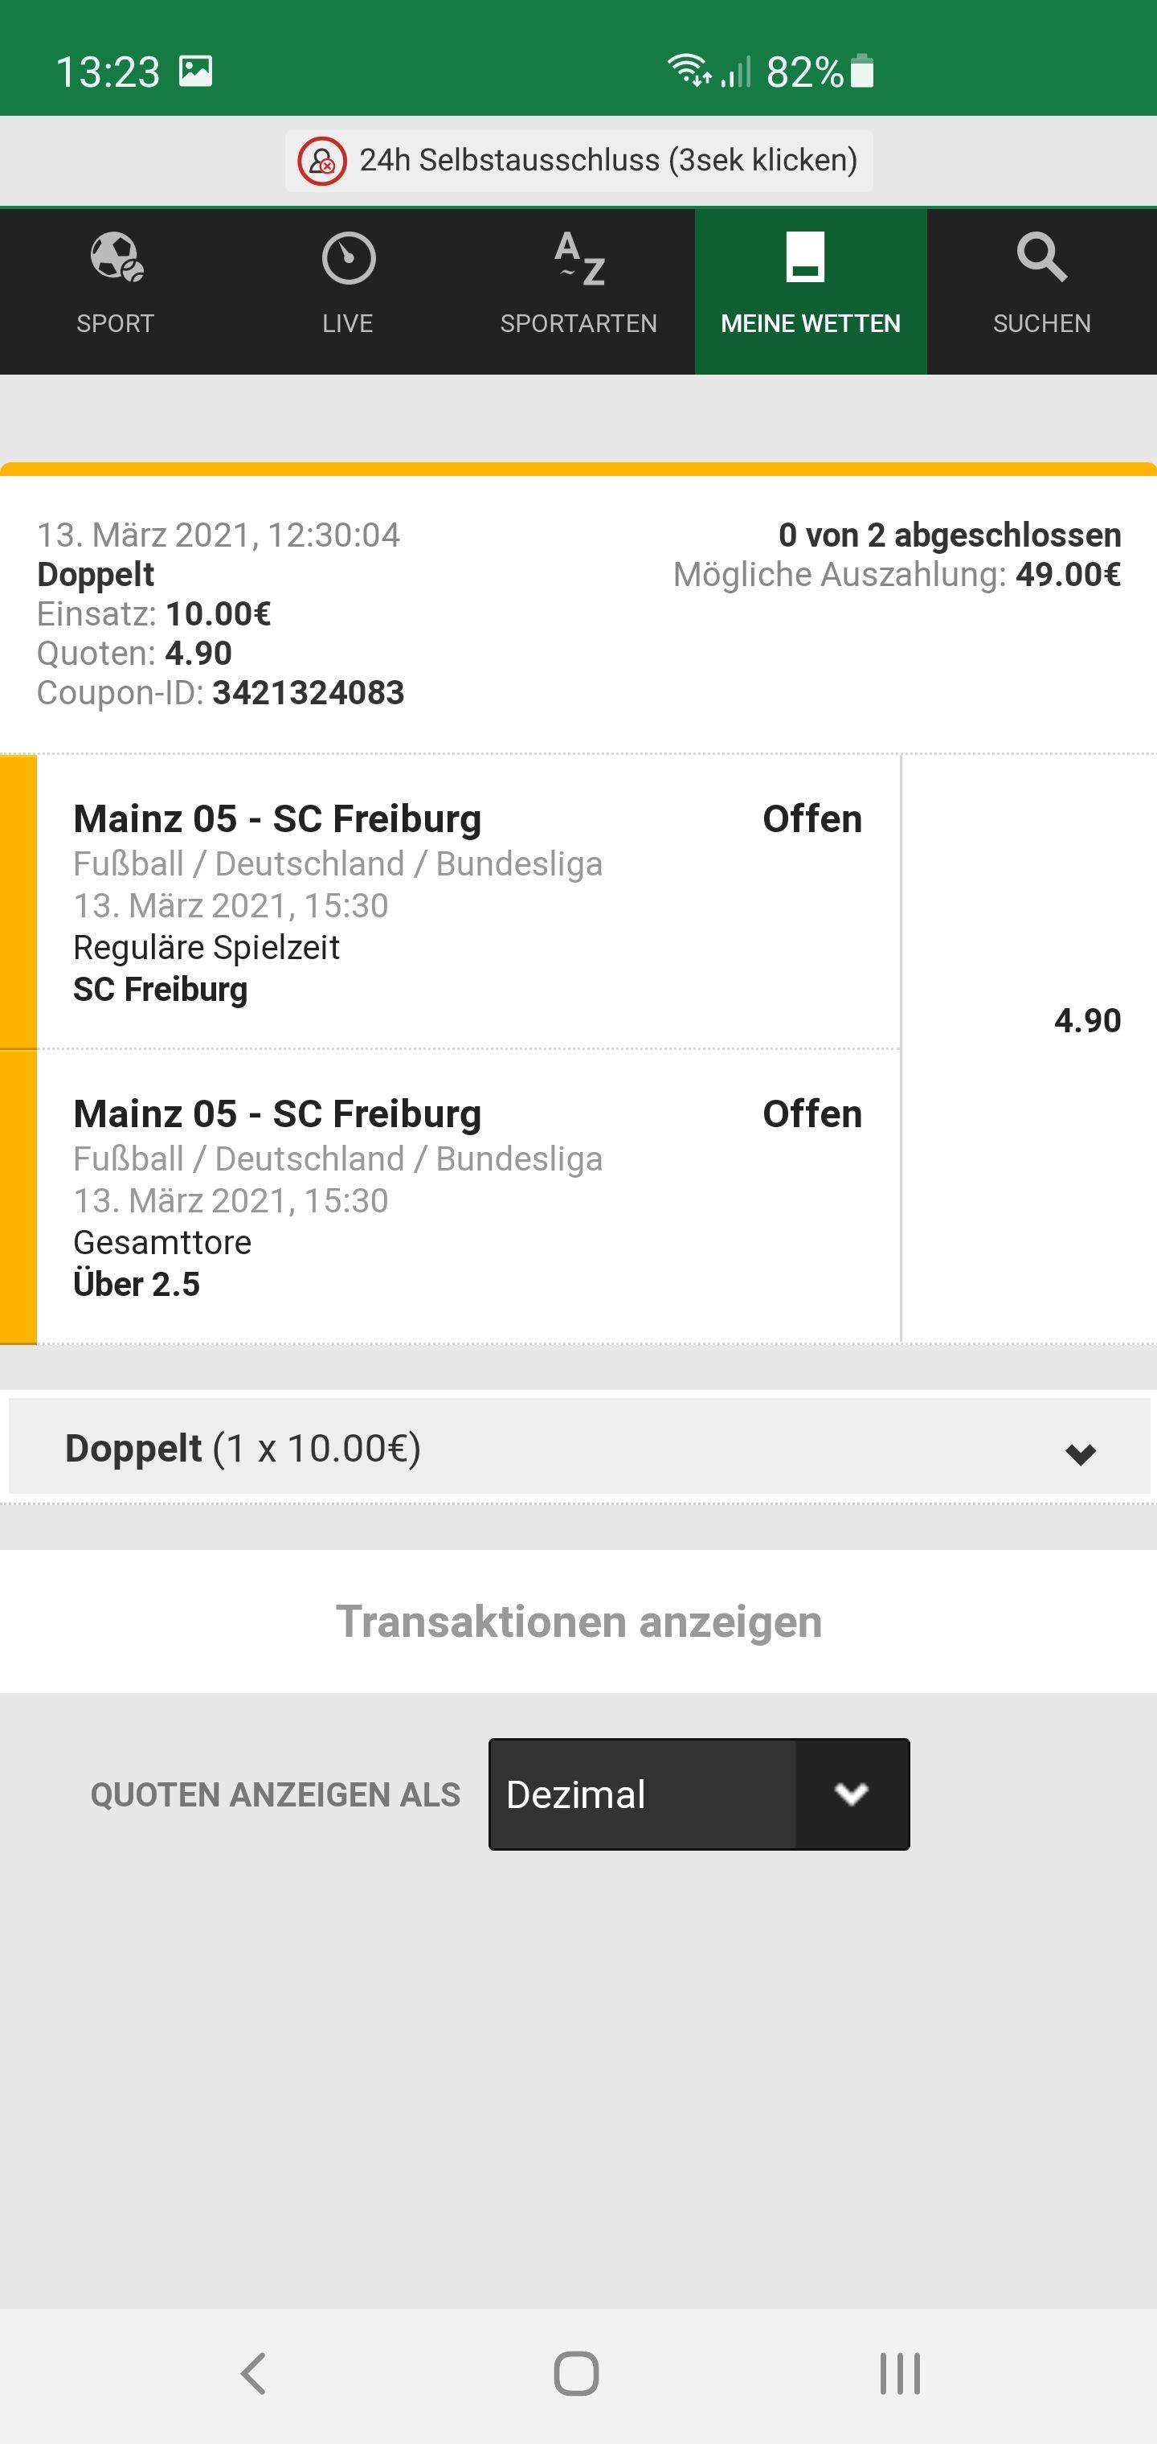Open Android recent apps button
The height and width of the screenshot is (2444, 1157).
(x=900, y=2374)
